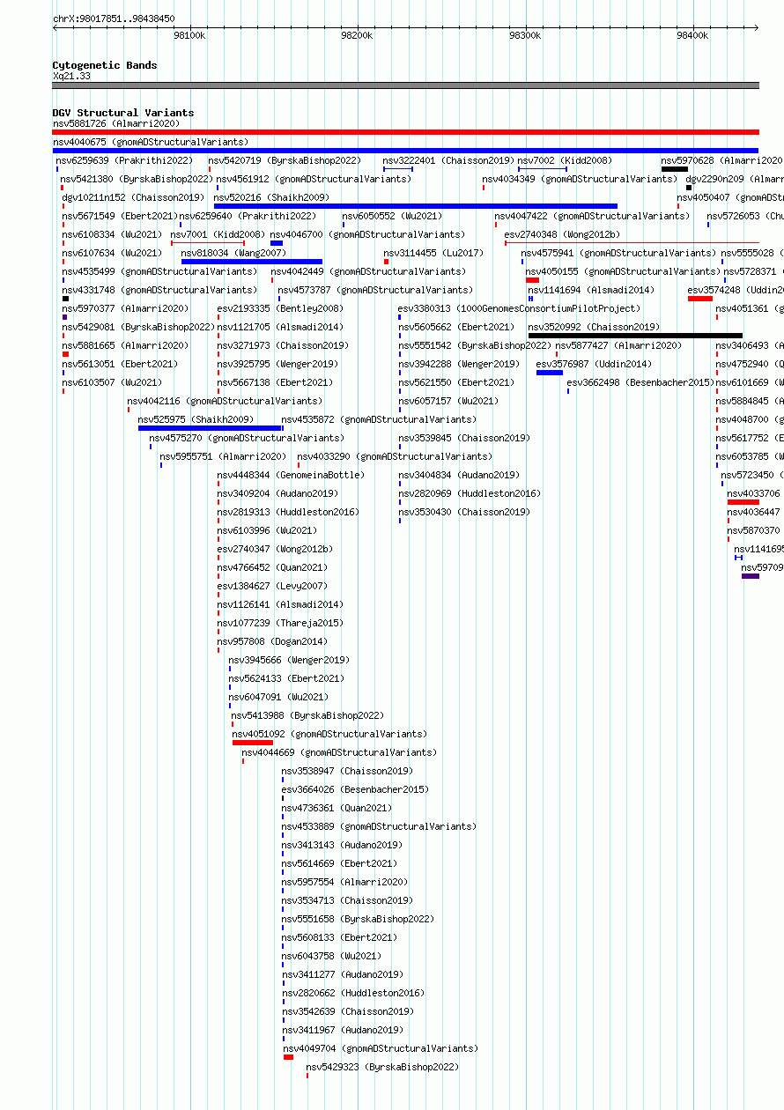This screenshot has width=784, height=1110.
Task: Click the long black nsv3520992 bar
Action: click(635, 336)
